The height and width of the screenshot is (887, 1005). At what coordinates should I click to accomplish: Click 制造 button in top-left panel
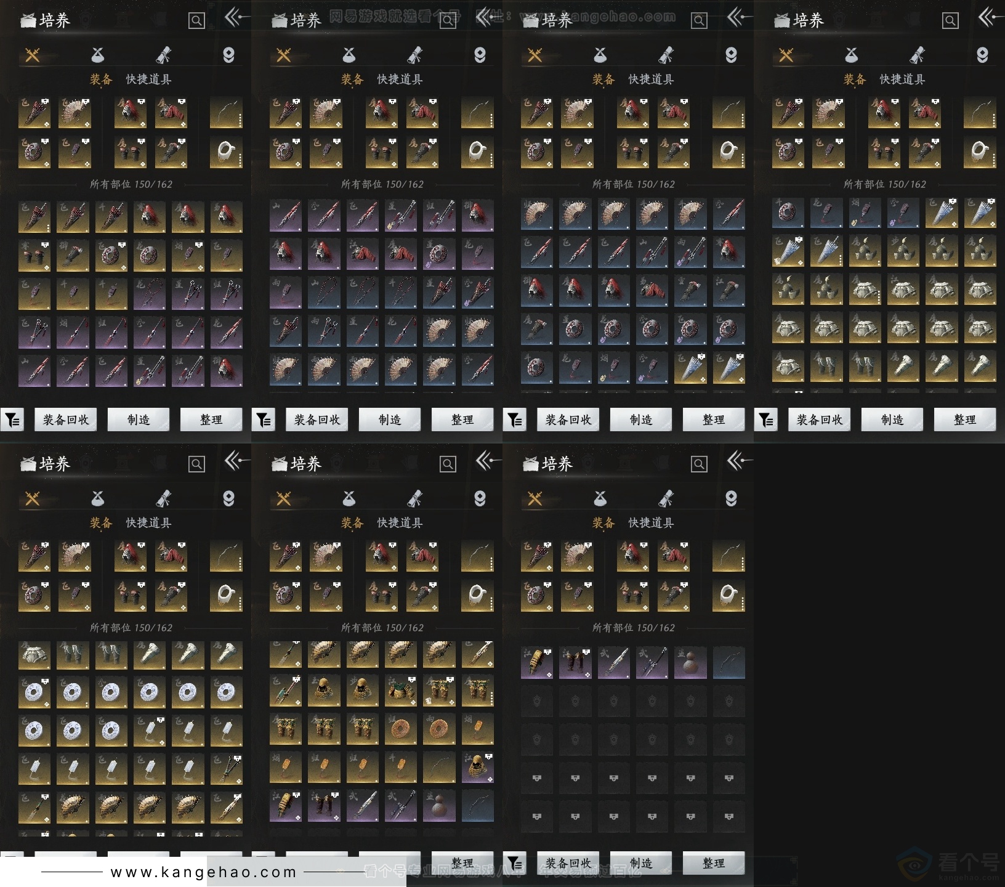click(x=139, y=420)
